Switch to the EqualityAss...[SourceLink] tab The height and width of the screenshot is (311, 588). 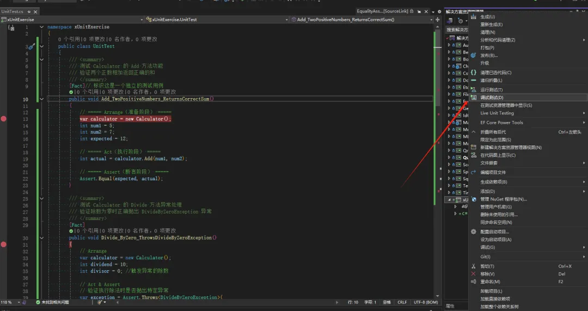click(383, 11)
